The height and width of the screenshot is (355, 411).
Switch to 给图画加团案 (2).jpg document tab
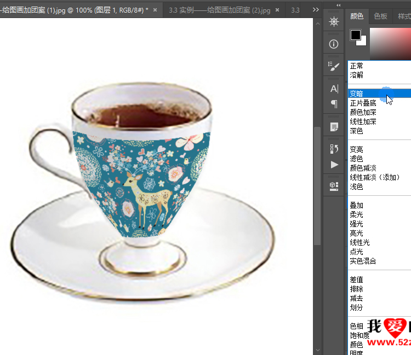tap(220, 10)
